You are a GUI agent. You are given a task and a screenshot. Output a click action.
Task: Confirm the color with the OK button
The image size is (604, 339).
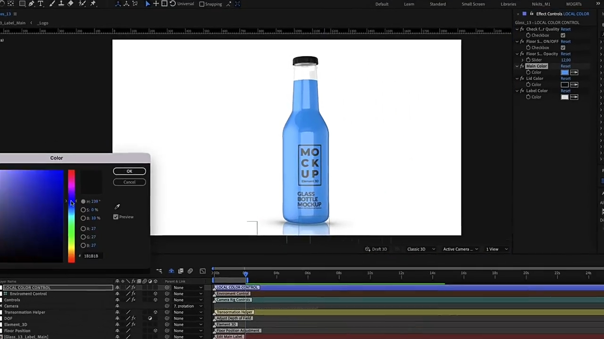(x=129, y=171)
